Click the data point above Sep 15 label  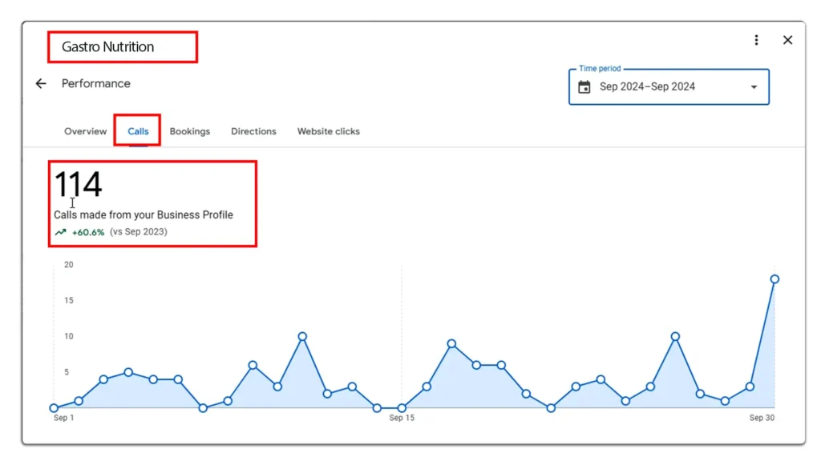(x=402, y=408)
